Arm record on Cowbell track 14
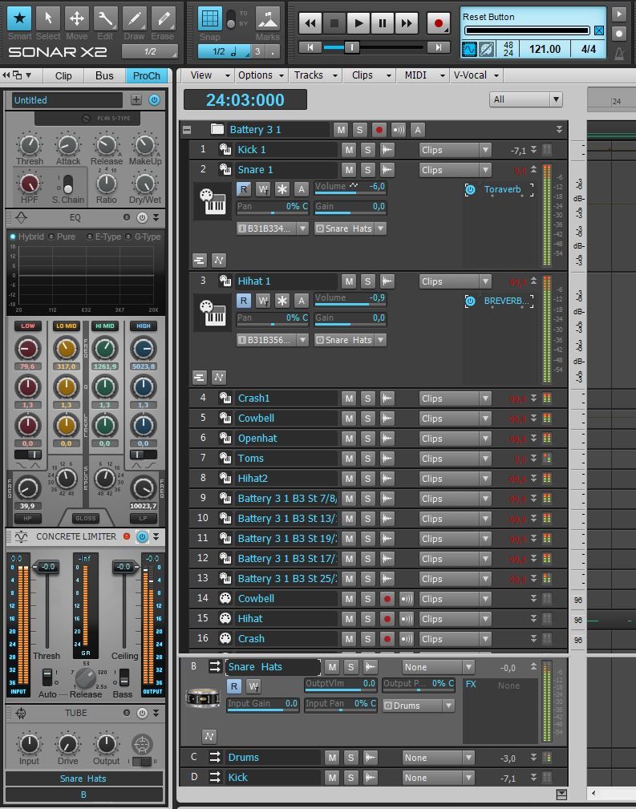 pos(387,599)
